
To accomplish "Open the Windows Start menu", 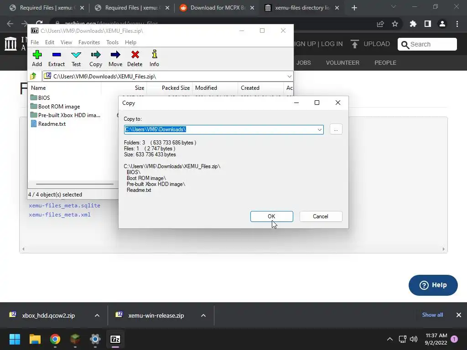I will (x=15, y=339).
